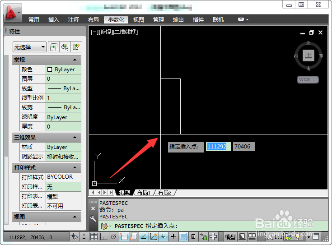Collapse the 打印样式 section

tap(75, 167)
